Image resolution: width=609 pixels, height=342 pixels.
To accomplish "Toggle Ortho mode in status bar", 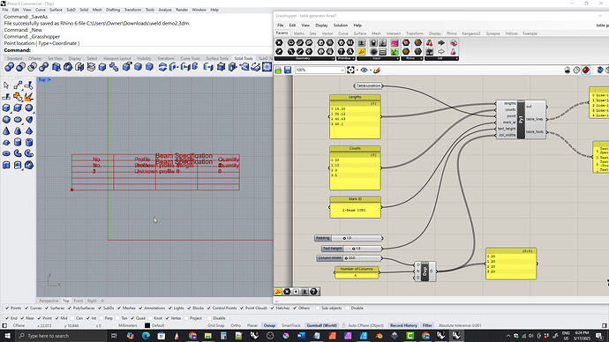I will (236, 326).
